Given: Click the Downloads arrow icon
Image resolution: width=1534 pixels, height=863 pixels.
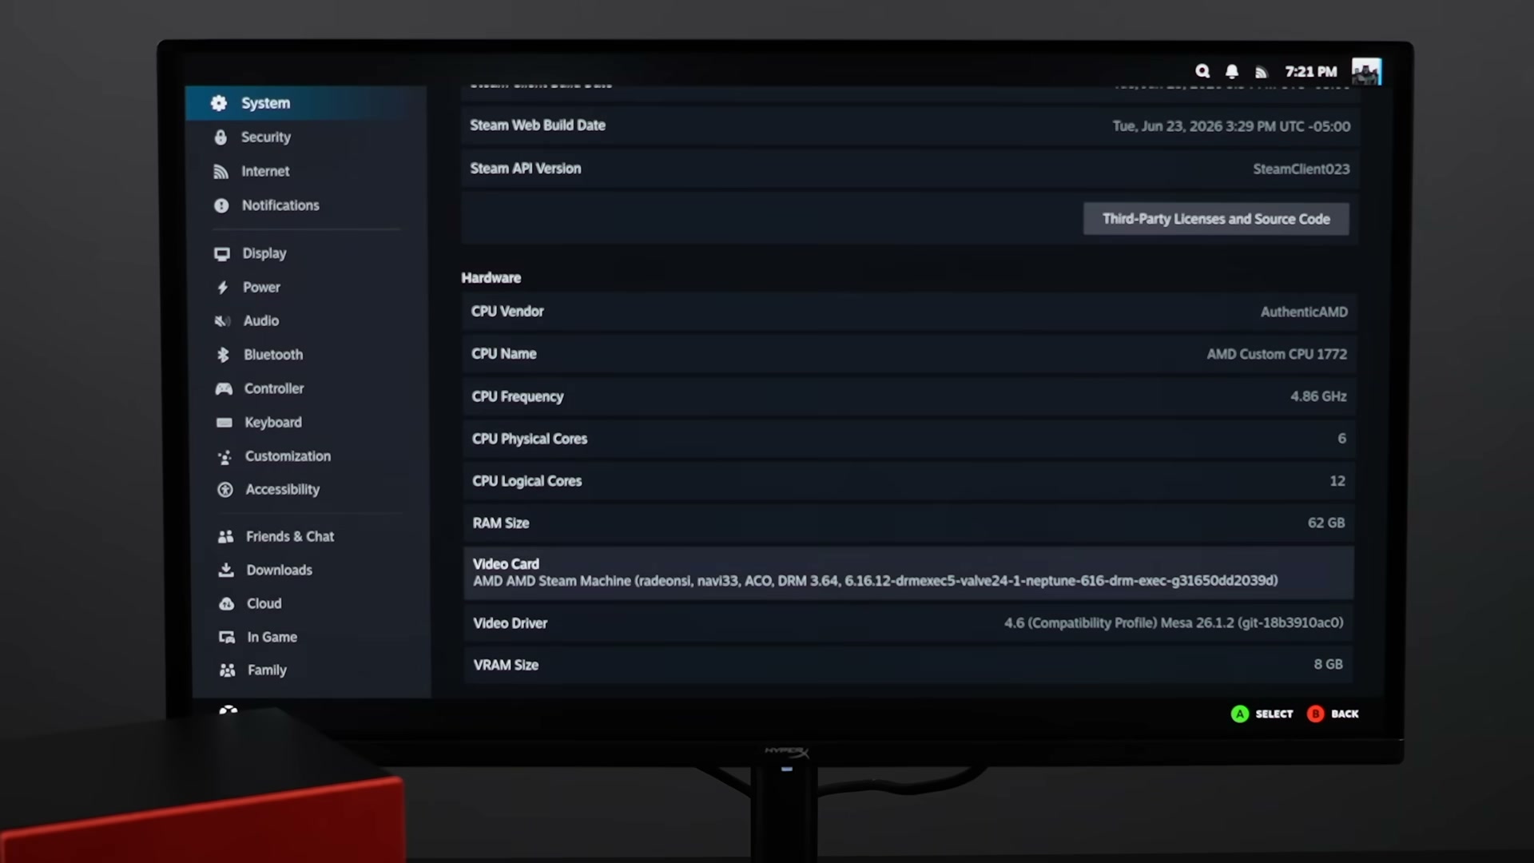Looking at the screenshot, I should pyautogui.click(x=226, y=571).
